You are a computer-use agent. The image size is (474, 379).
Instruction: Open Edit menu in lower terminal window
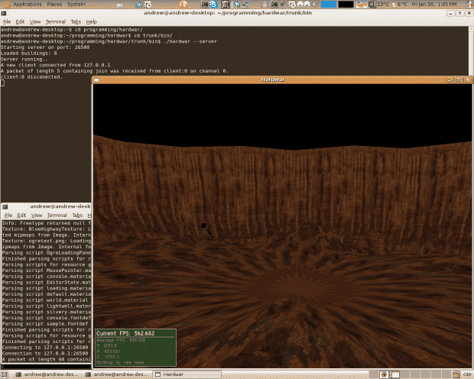[x=21, y=215]
